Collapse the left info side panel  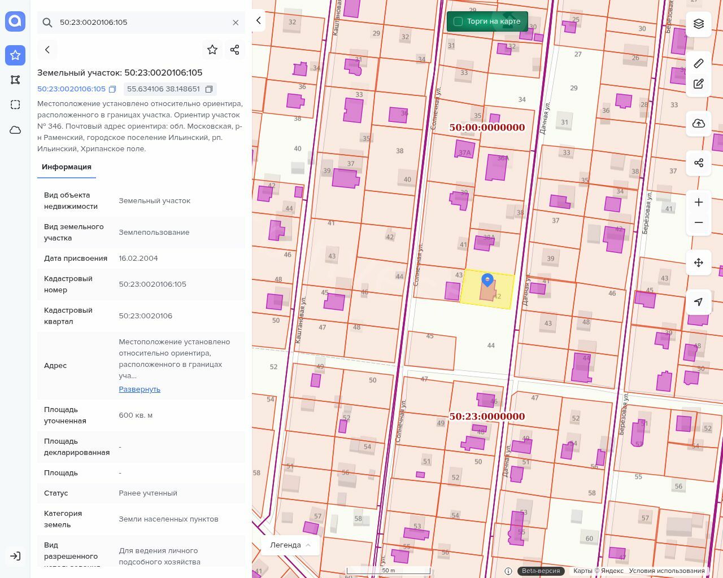259,20
